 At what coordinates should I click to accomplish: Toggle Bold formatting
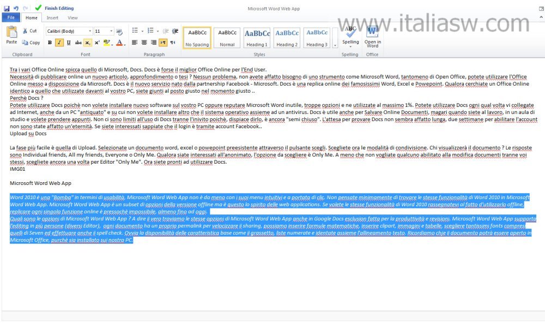(x=50, y=43)
